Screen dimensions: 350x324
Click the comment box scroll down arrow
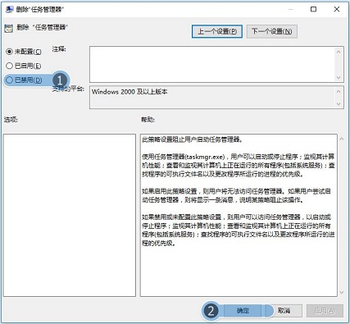[x=339, y=77]
